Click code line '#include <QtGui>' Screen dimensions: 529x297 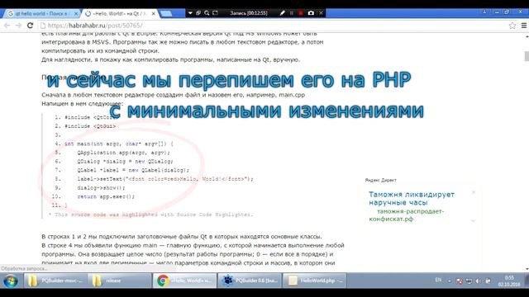tap(90, 126)
